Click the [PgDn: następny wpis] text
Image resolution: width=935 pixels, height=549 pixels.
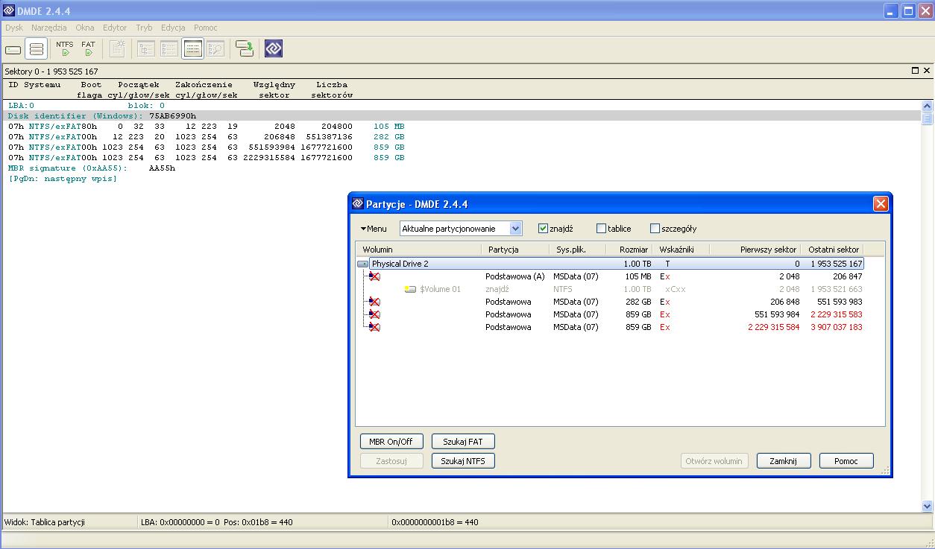coord(63,179)
